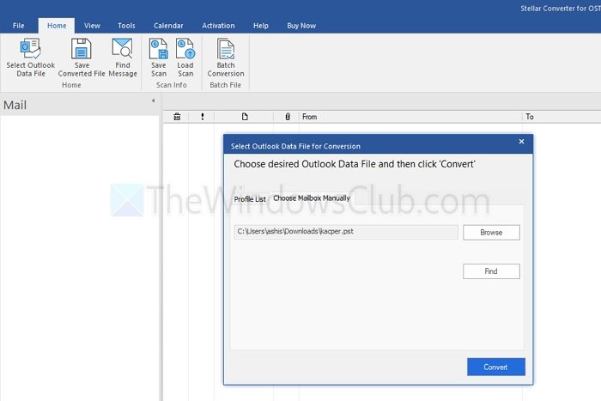Click the Find button in dialog
This screenshot has height=401, width=601.
(491, 271)
